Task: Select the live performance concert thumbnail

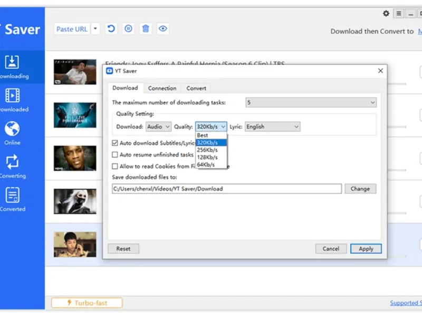Action: pos(75,115)
